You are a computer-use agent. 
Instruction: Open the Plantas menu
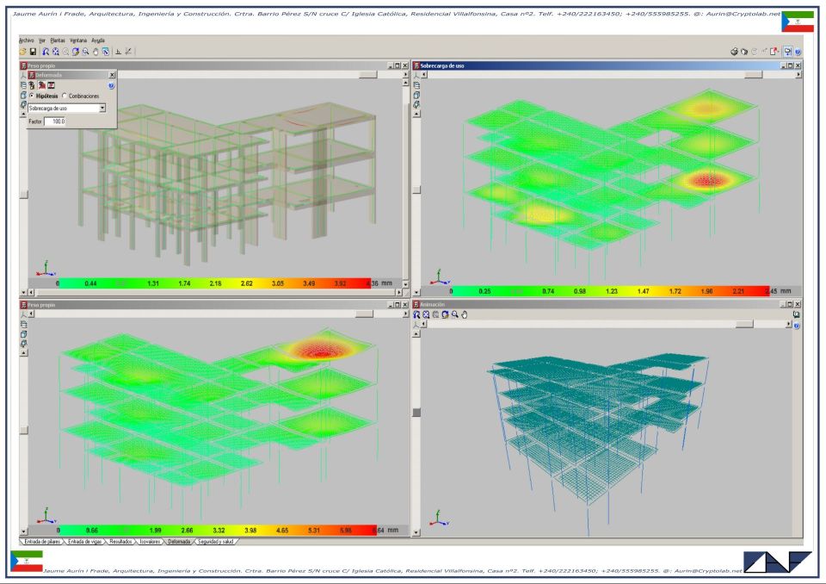click(57, 40)
